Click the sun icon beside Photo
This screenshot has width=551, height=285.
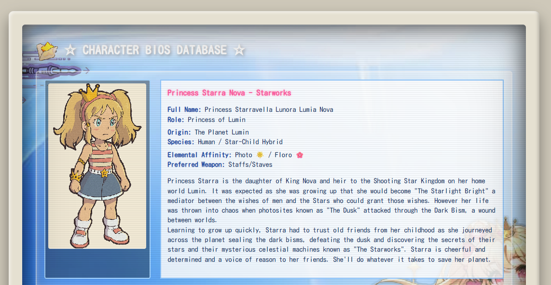point(260,155)
